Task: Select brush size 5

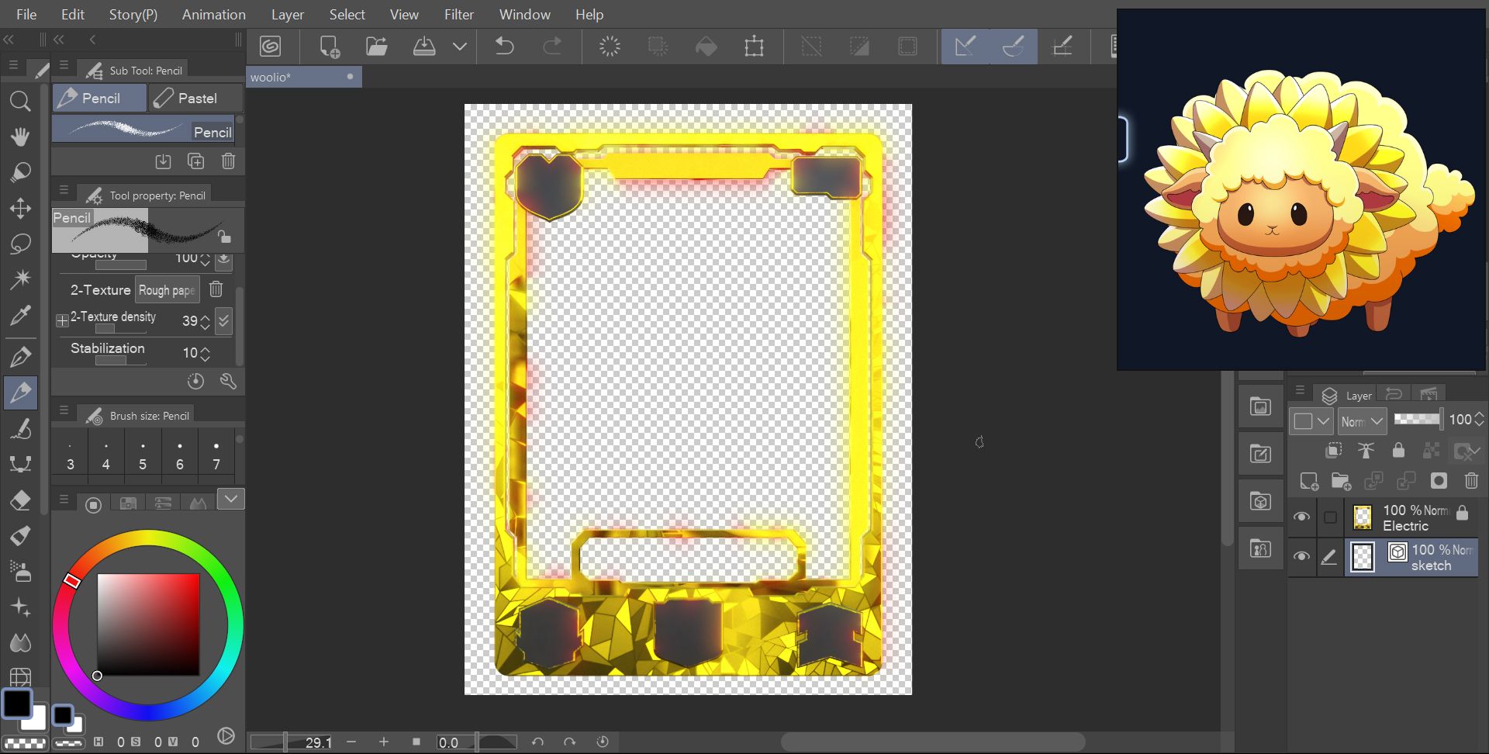Action: click(143, 455)
